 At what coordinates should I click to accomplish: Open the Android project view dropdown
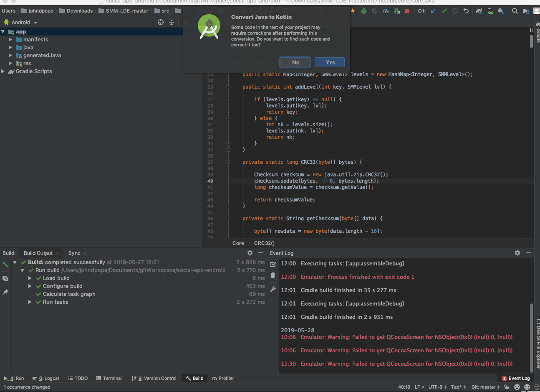(21, 22)
